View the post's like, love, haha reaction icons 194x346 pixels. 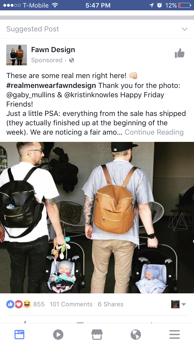(x=18, y=304)
